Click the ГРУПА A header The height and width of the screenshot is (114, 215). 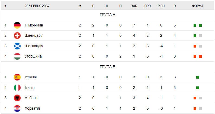(107, 15)
